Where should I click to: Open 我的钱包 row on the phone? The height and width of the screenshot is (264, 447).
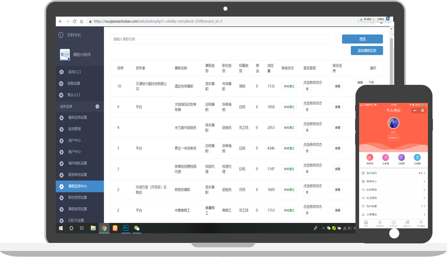coord(393,173)
